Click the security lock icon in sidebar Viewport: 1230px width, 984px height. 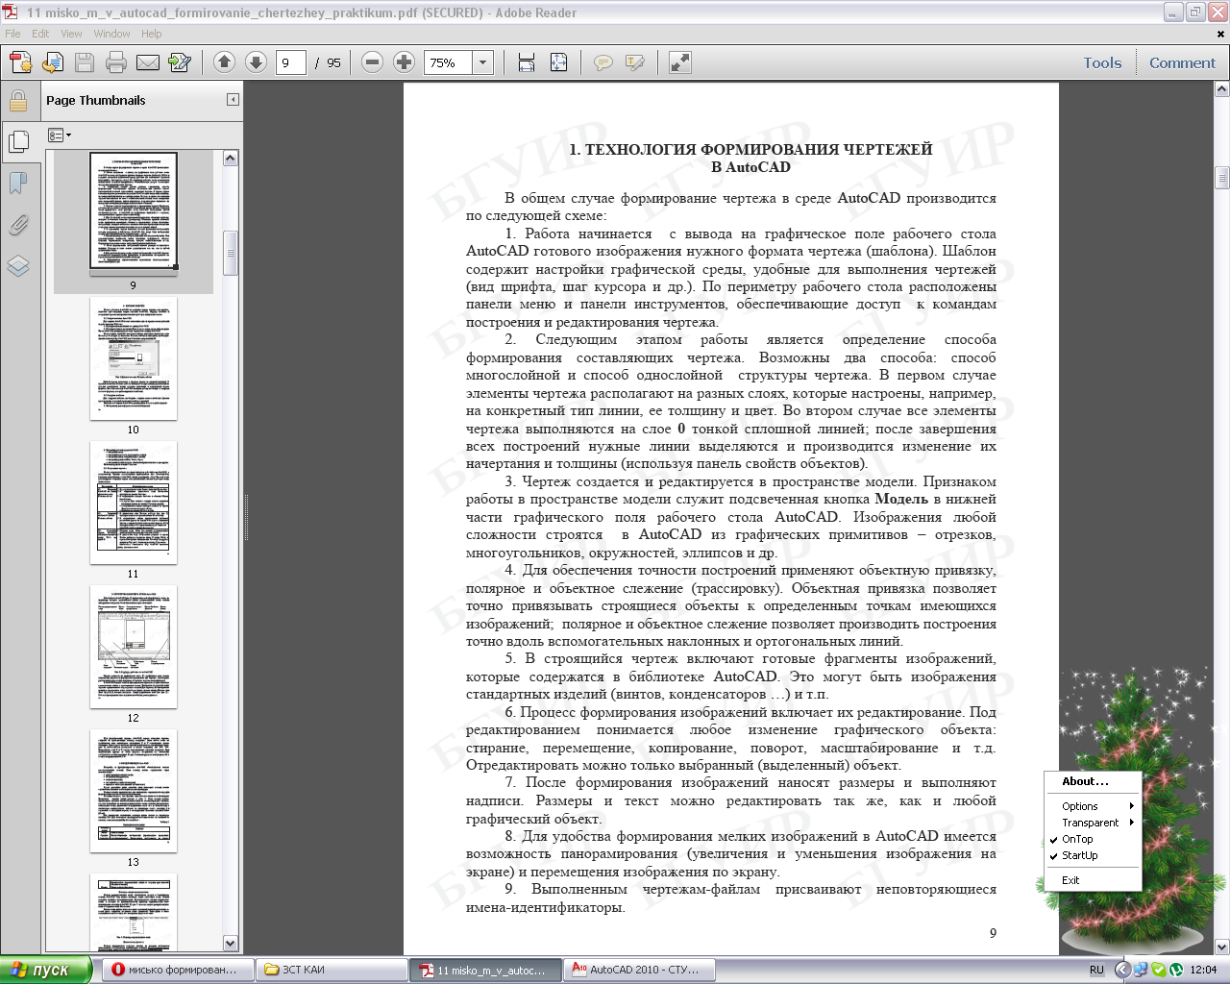(x=17, y=101)
